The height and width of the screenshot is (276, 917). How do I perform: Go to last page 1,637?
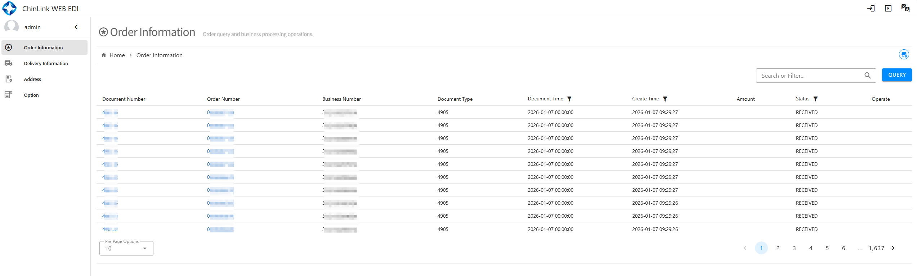(x=876, y=248)
